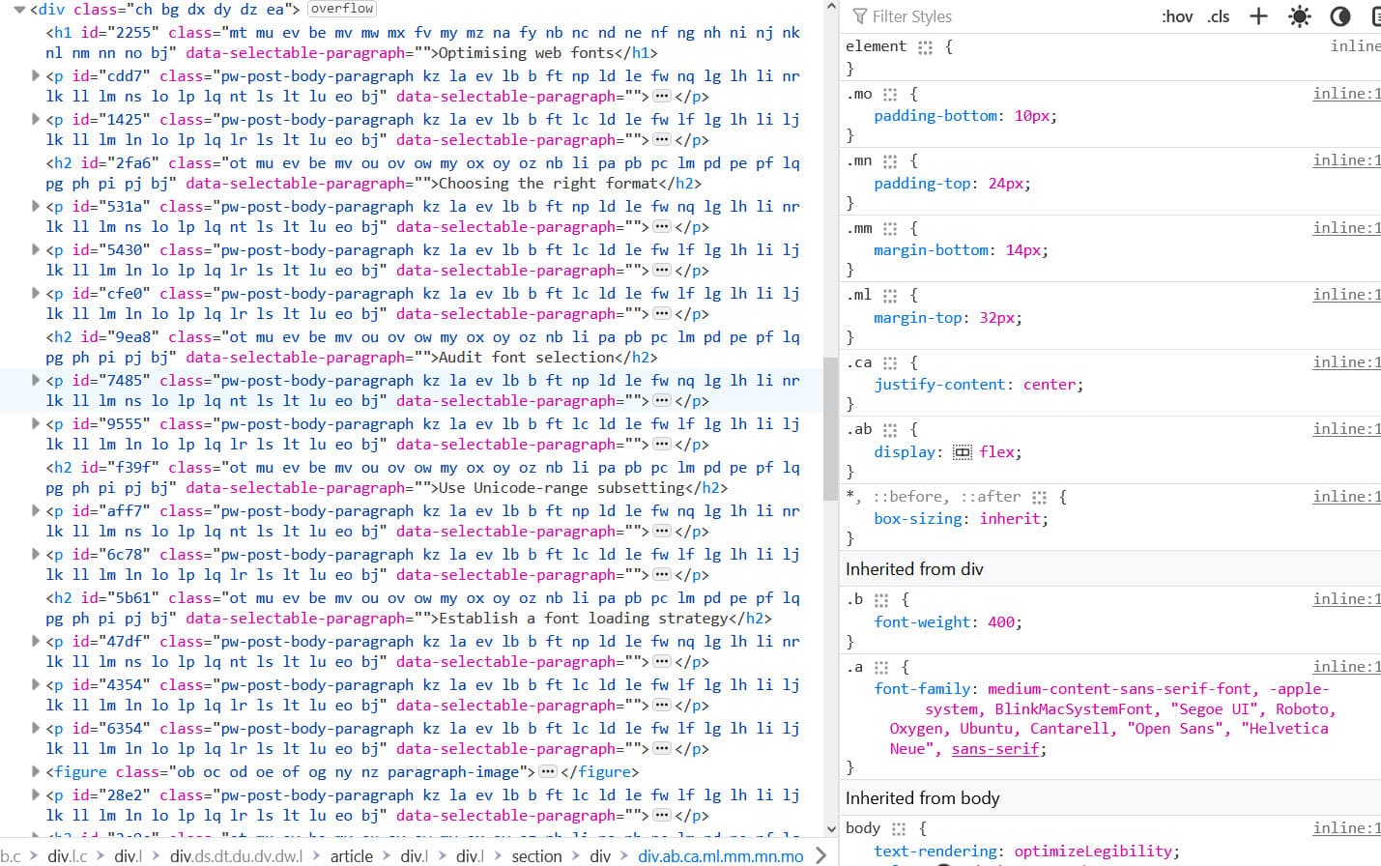The height and width of the screenshot is (866, 1381).
Task: Click the dotted selector icon beside element rule
Action: 926,45
